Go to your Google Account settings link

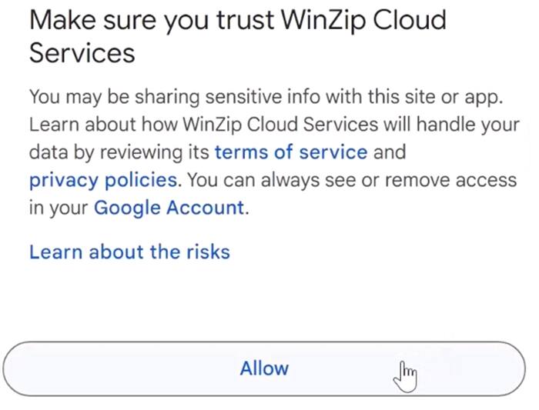coord(169,208)
